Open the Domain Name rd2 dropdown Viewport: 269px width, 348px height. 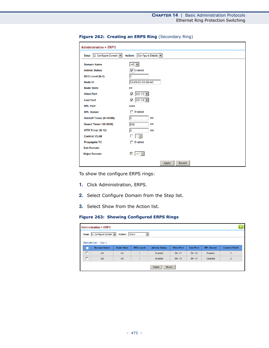(134, 65)
